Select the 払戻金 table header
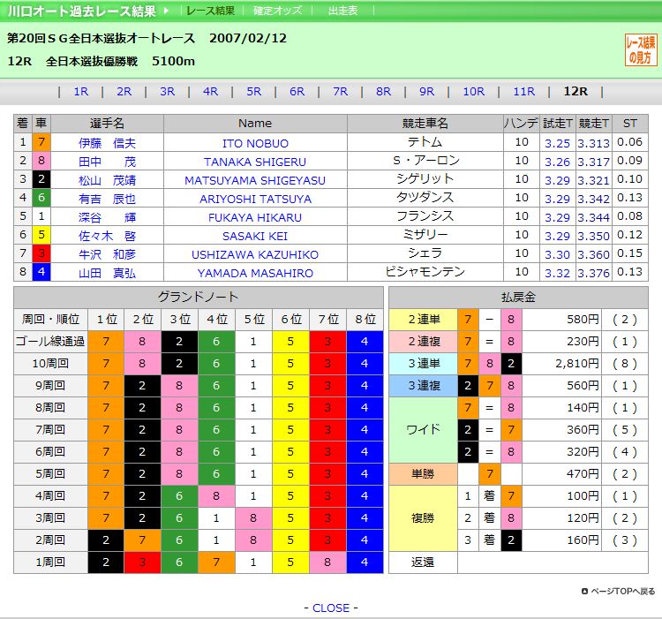This screenshot has width=662, height=619. [518, 298]
